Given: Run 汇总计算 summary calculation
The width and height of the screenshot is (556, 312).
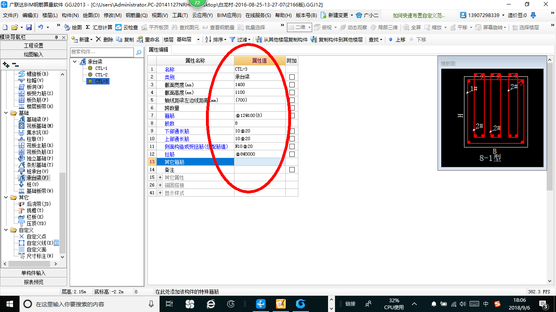Looking at the screenshot, I should point(99,27).
